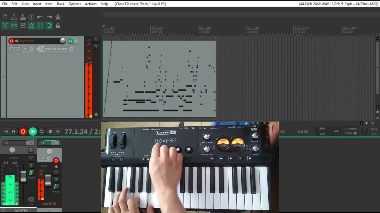Toggle envelope points move with items
The image size is (380, 213).
pyautogui.click(x=31, y=26)
